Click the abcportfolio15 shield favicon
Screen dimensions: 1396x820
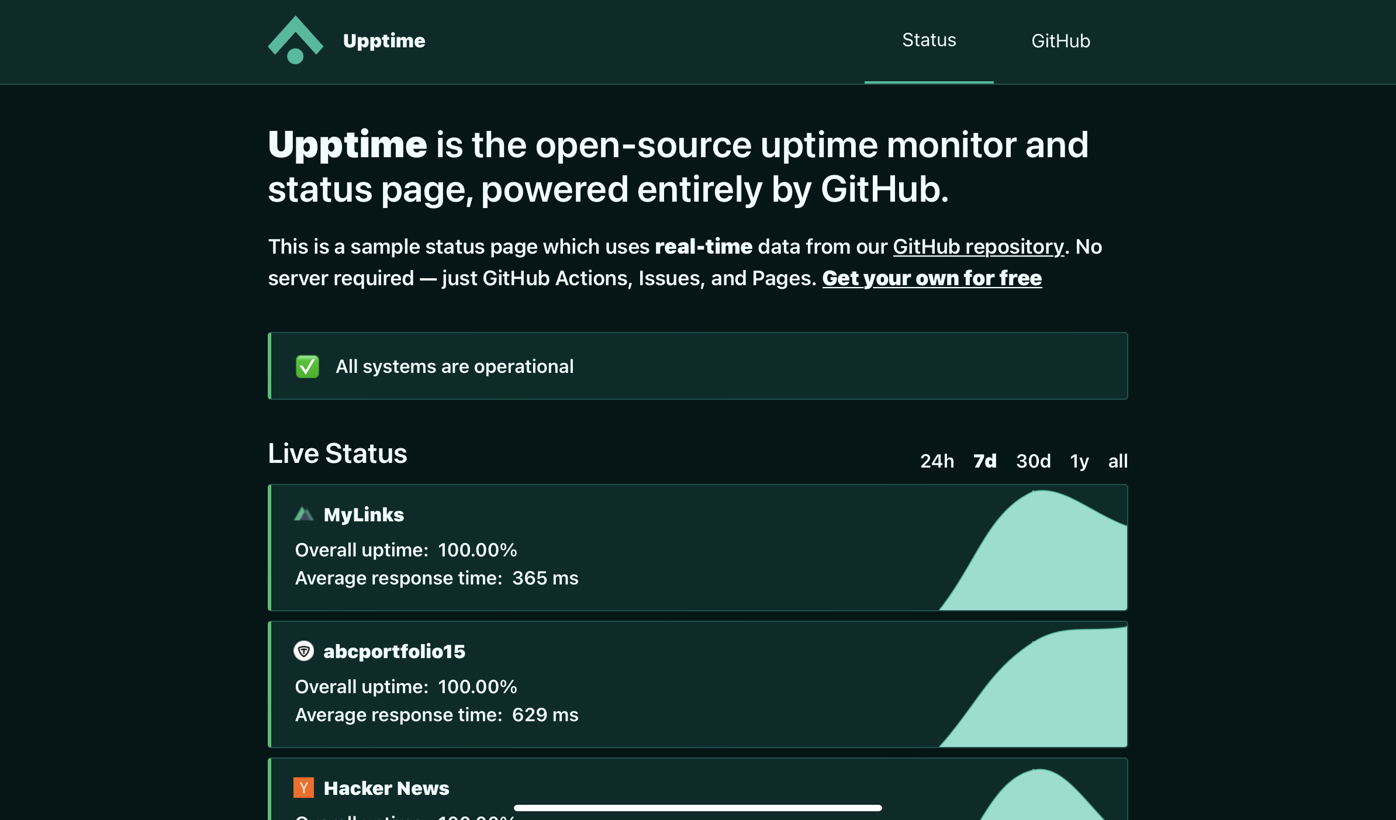point(303,651)
